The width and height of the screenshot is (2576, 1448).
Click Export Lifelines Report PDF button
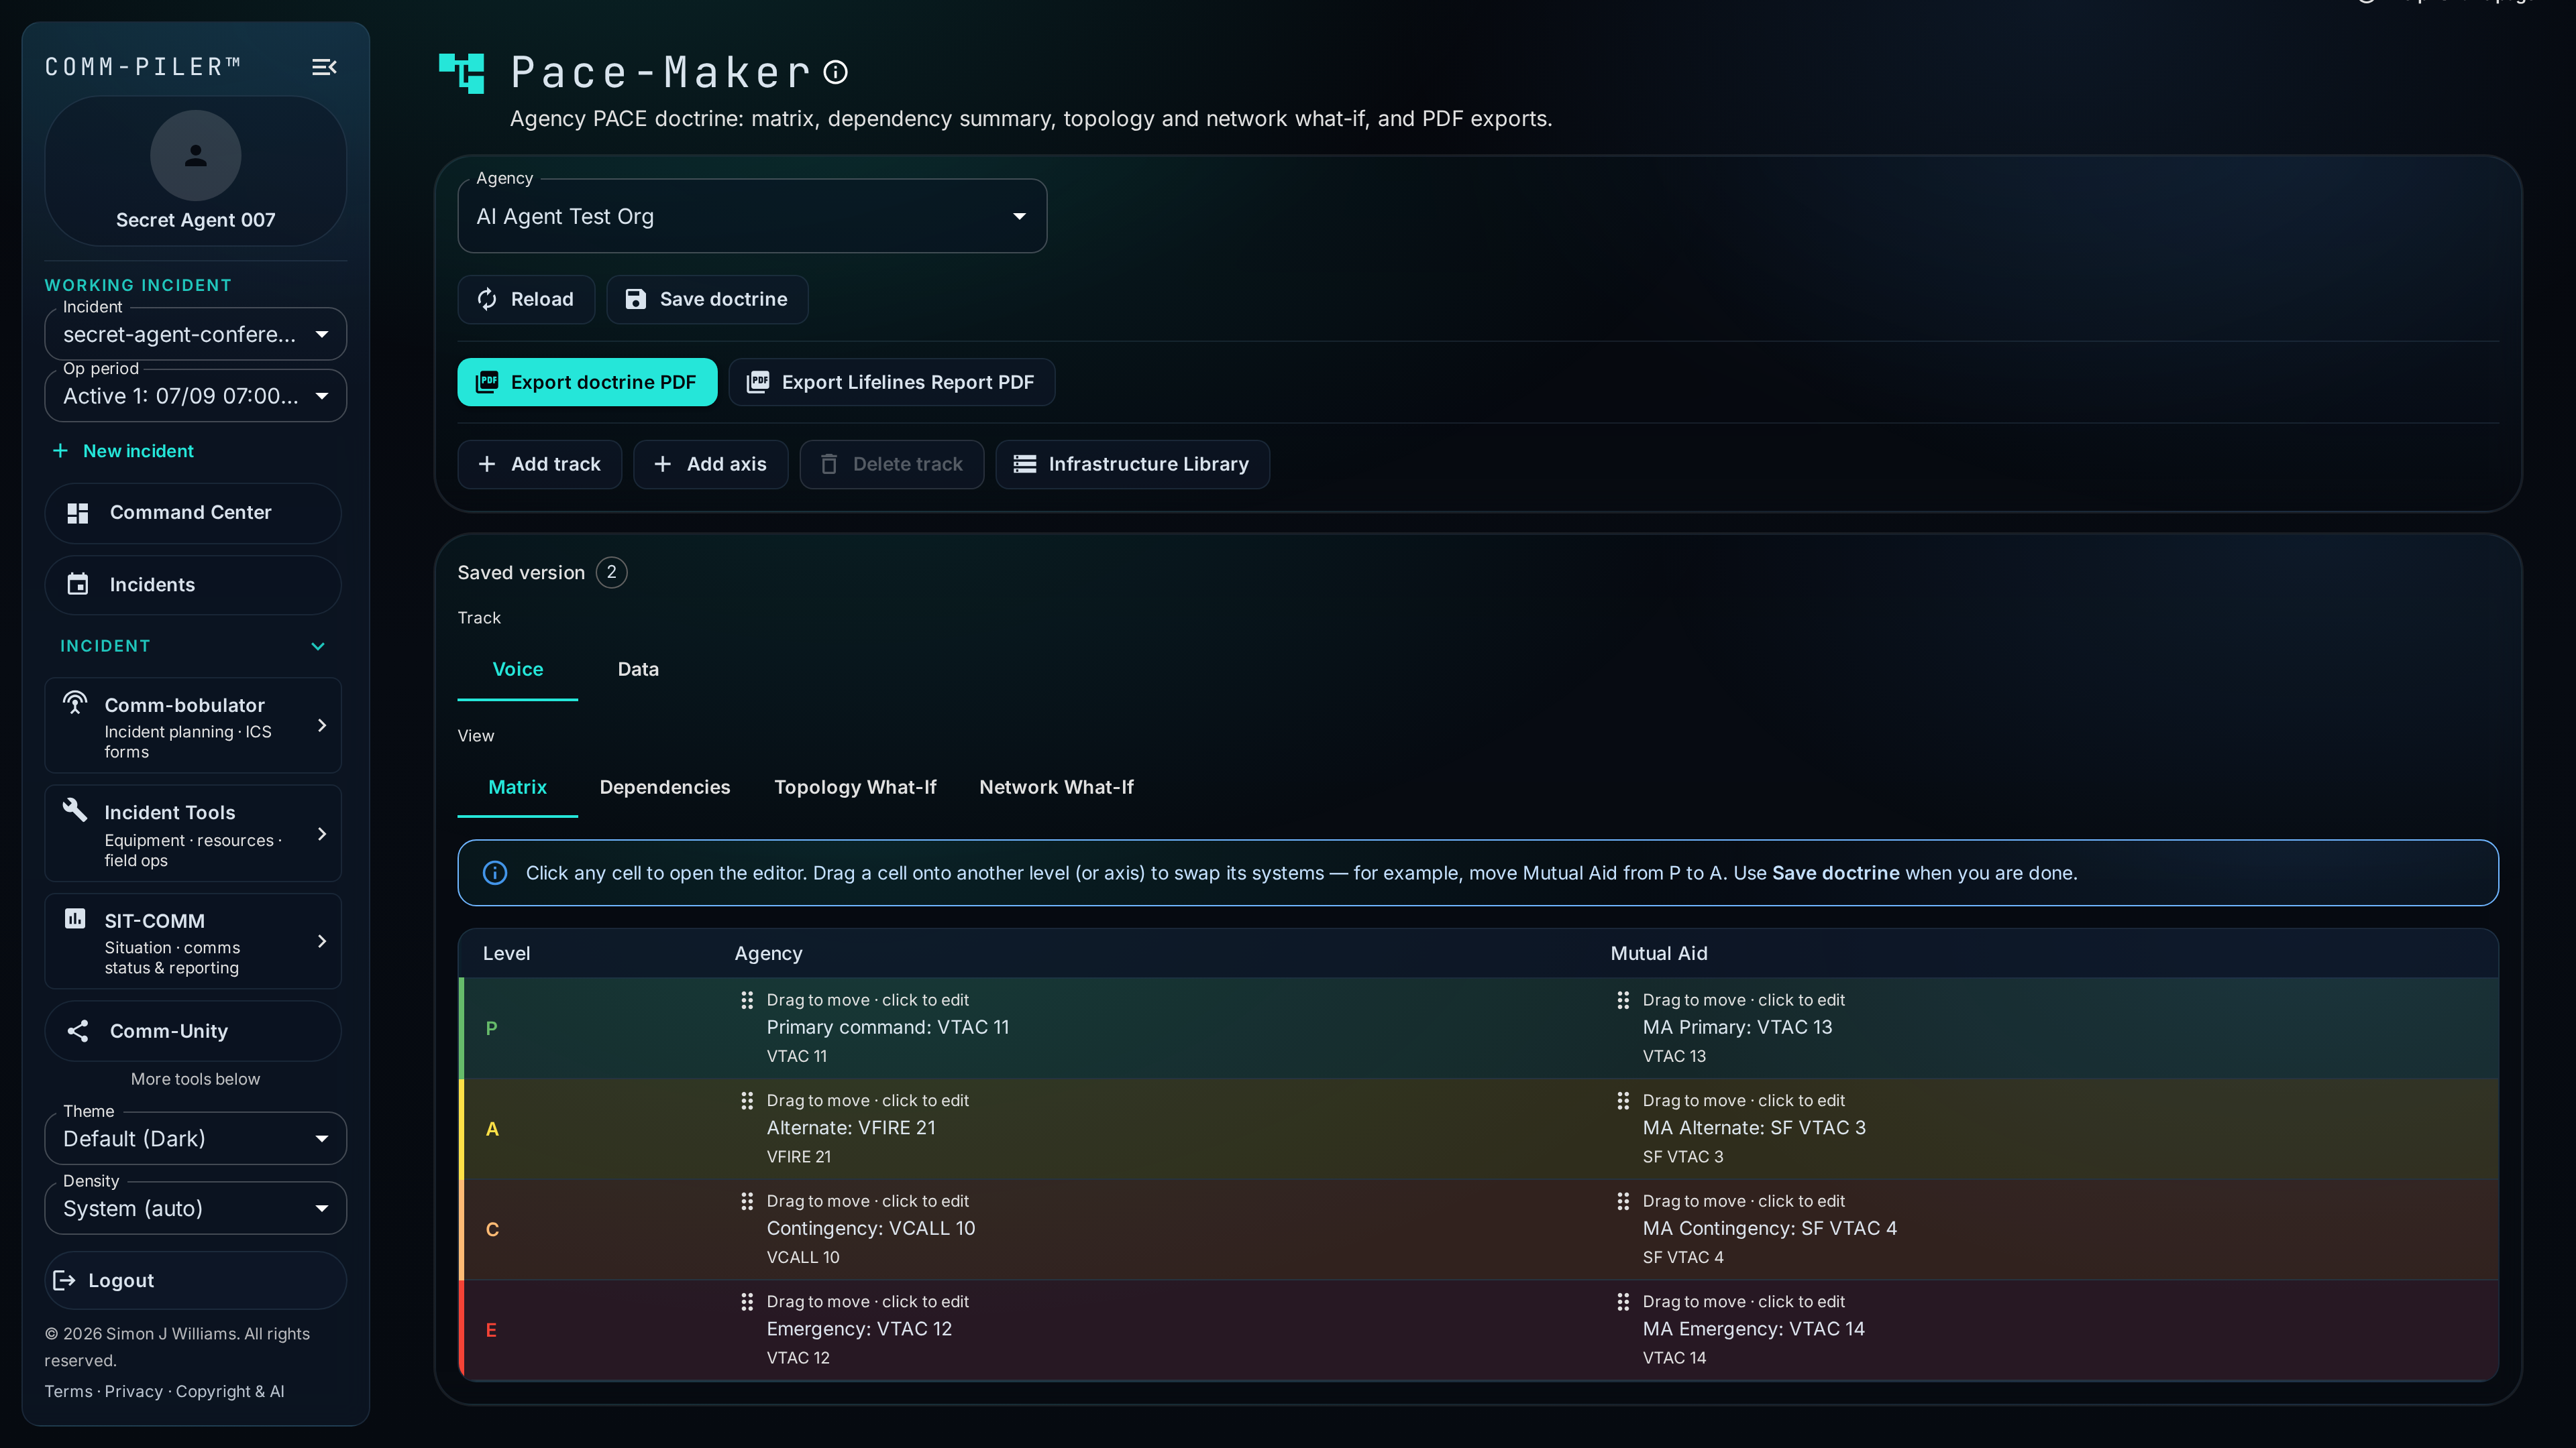(892, 381)
